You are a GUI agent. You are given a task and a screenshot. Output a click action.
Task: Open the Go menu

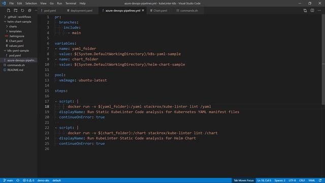click(x=52, y=4)
